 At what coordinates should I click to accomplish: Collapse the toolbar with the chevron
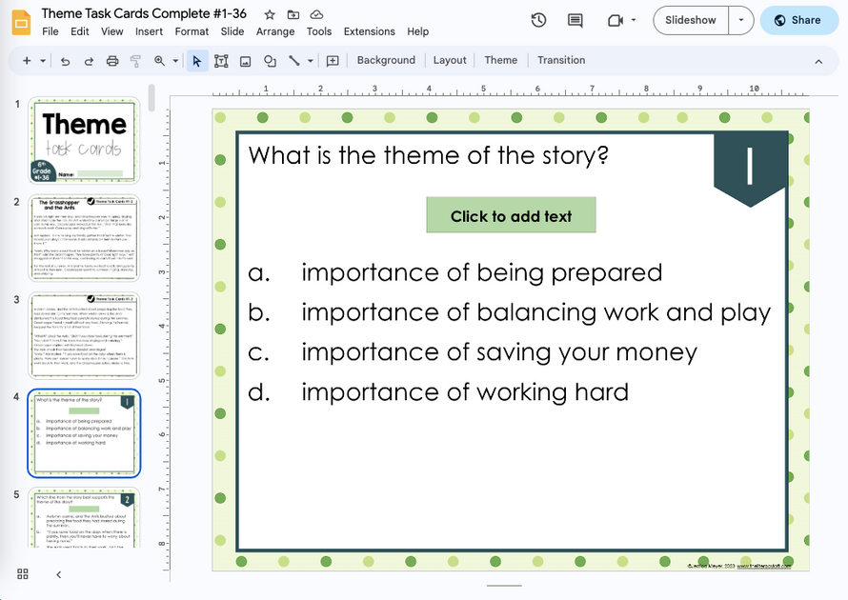coord(818,60)
